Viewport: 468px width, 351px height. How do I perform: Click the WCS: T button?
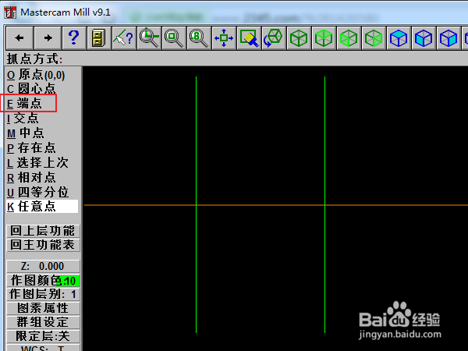pos(43,348)
